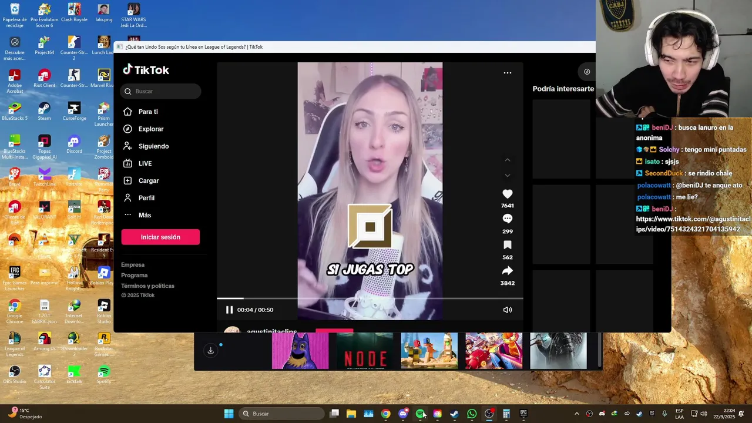752x423 pixels.
Task: Open VALORANT desktop icon
Action: (44, 210)
